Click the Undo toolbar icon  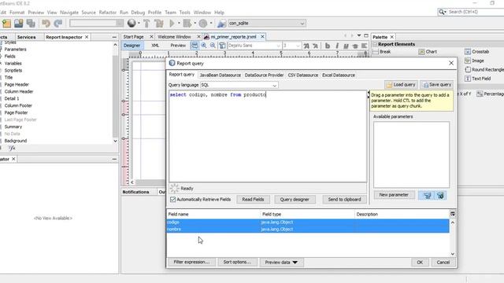click(x=46, y=23)
